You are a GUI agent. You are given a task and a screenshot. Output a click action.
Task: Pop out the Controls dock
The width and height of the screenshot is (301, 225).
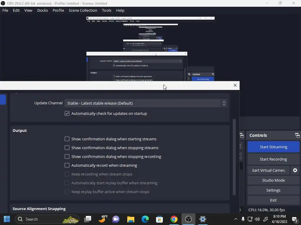(297, 135)
